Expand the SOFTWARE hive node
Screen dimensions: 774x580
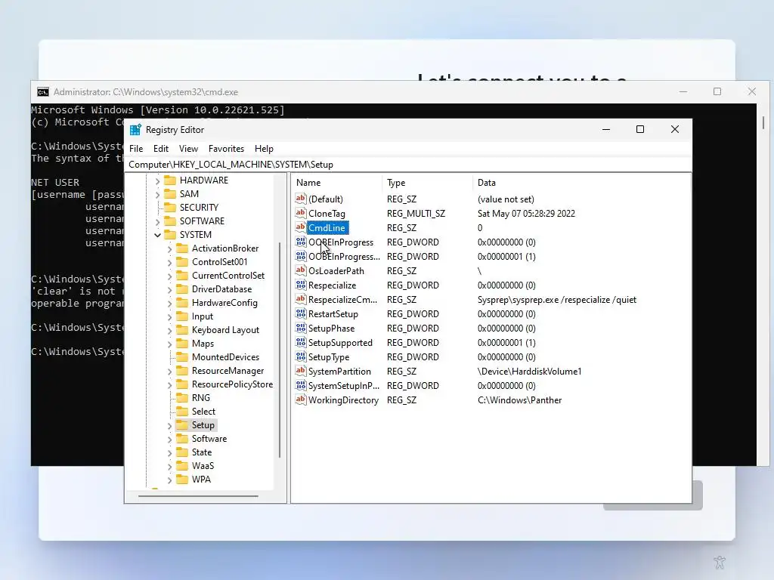[157, 221]
